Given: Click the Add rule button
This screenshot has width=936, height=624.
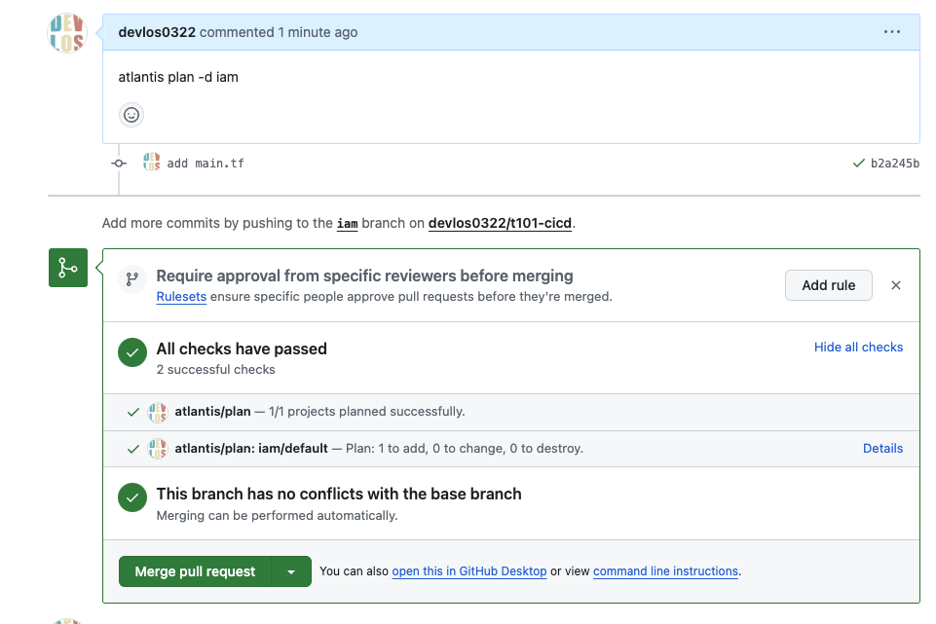Looking at the screenshot, I should click(828, 285).
